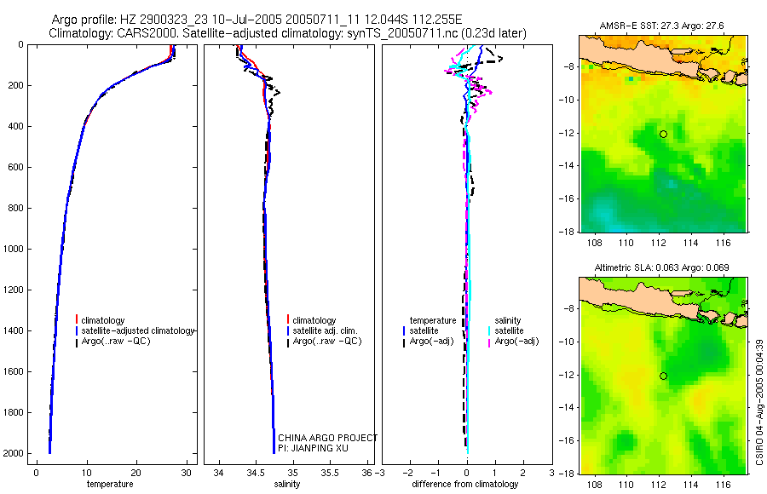Click black Argo(..raw -QC) swatch in temperature panel

[77, 342]
